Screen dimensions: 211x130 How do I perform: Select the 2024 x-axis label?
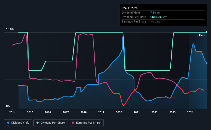pyautogui.click(x=190, y=112)
